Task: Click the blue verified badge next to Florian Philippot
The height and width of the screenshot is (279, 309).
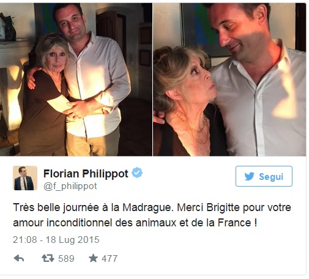Action: tap(137, 173)
